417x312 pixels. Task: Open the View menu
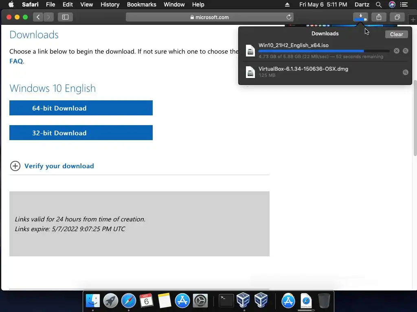coord(87,4)
